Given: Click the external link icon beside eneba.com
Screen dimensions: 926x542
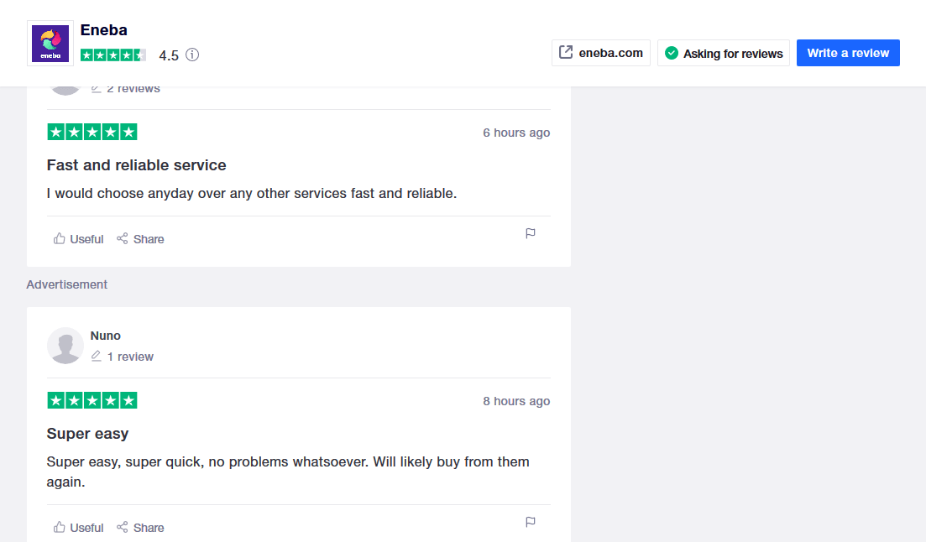Looking at the screenshot, I should [566, 53].
